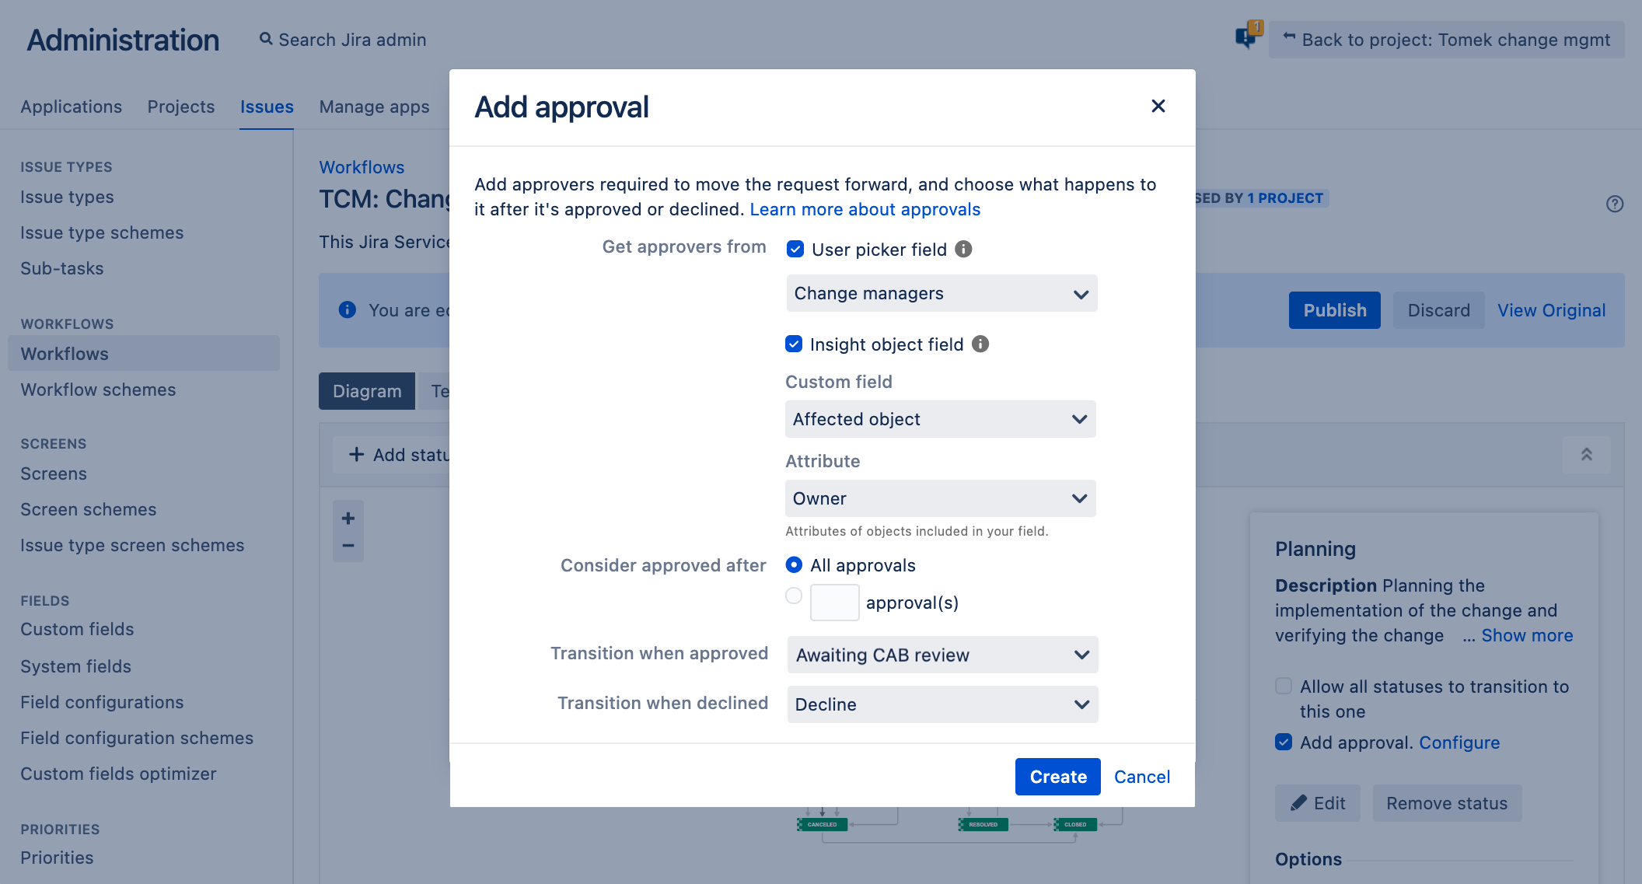The width and height of the screenshot is (1642, 884).
Task: Click the Workflows icon in sidebar
Action: (x=65, y=353)
